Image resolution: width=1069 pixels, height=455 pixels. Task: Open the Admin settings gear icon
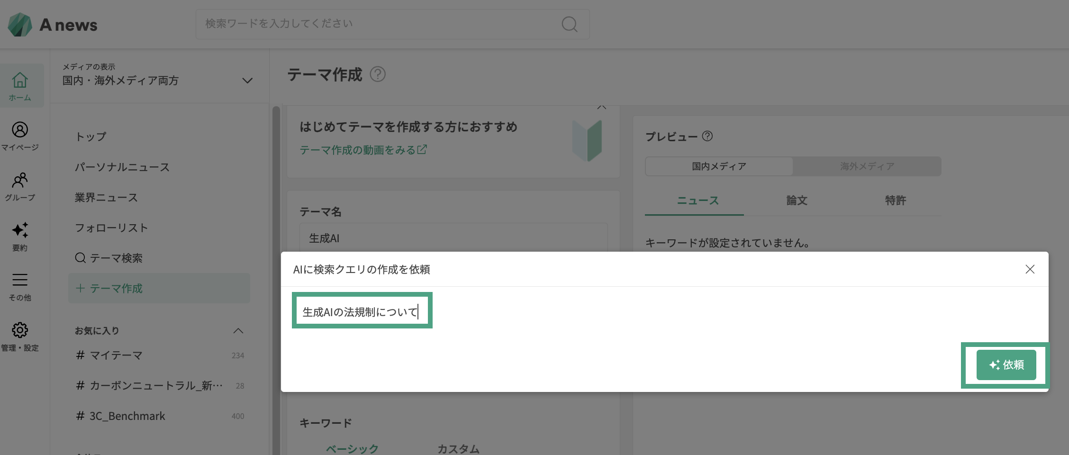coord(20,330)
